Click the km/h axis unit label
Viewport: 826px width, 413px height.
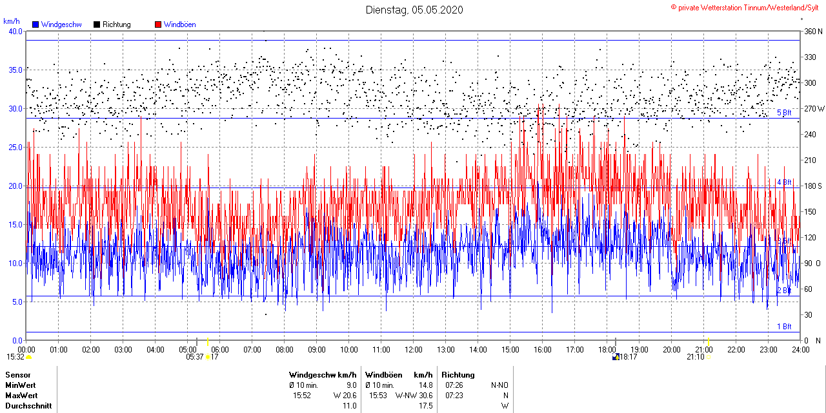(12, 21)
